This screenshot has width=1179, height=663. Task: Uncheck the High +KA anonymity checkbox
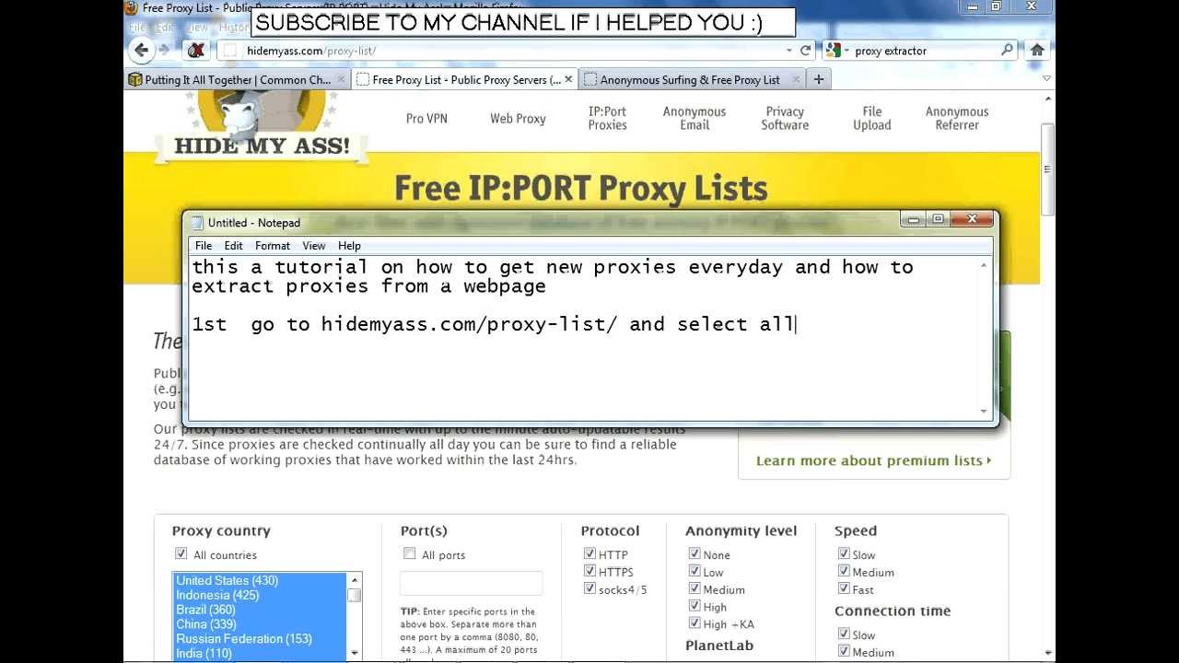coord(695,623)
